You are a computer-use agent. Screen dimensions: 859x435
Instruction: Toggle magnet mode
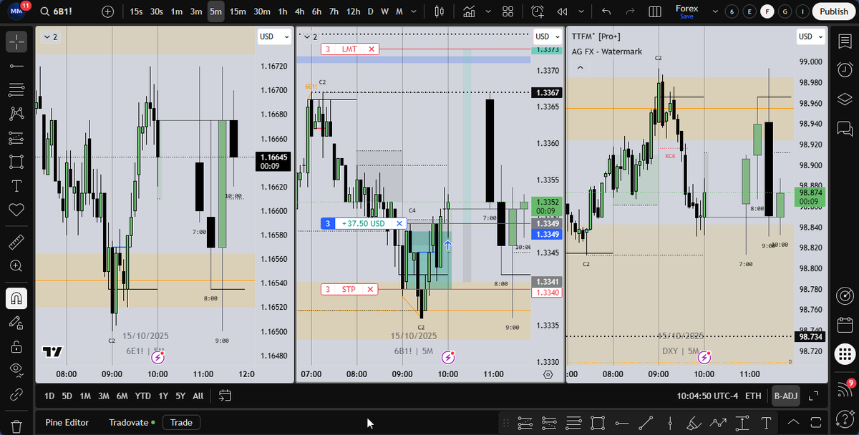coord(16,298)
